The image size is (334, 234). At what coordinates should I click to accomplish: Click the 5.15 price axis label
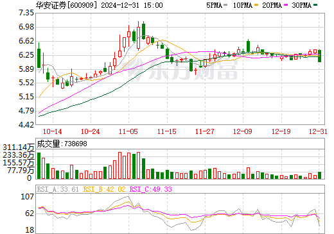[26, 97]
